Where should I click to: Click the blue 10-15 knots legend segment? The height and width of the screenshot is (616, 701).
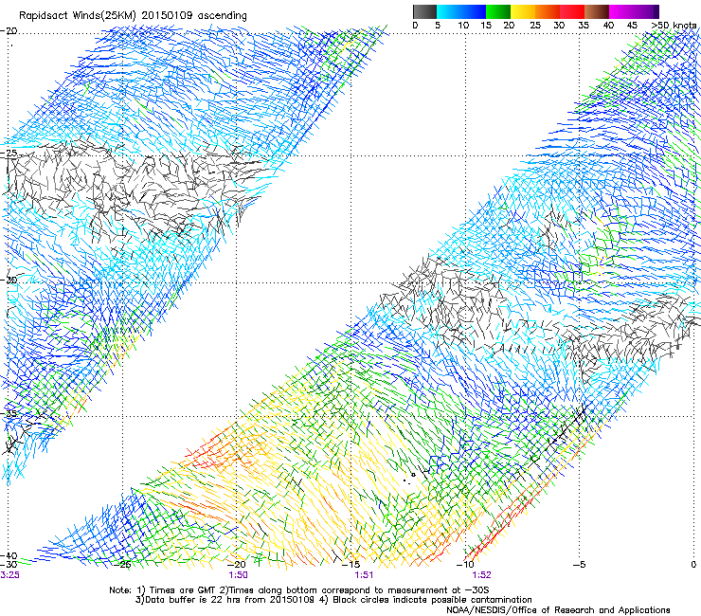point(474,11)
